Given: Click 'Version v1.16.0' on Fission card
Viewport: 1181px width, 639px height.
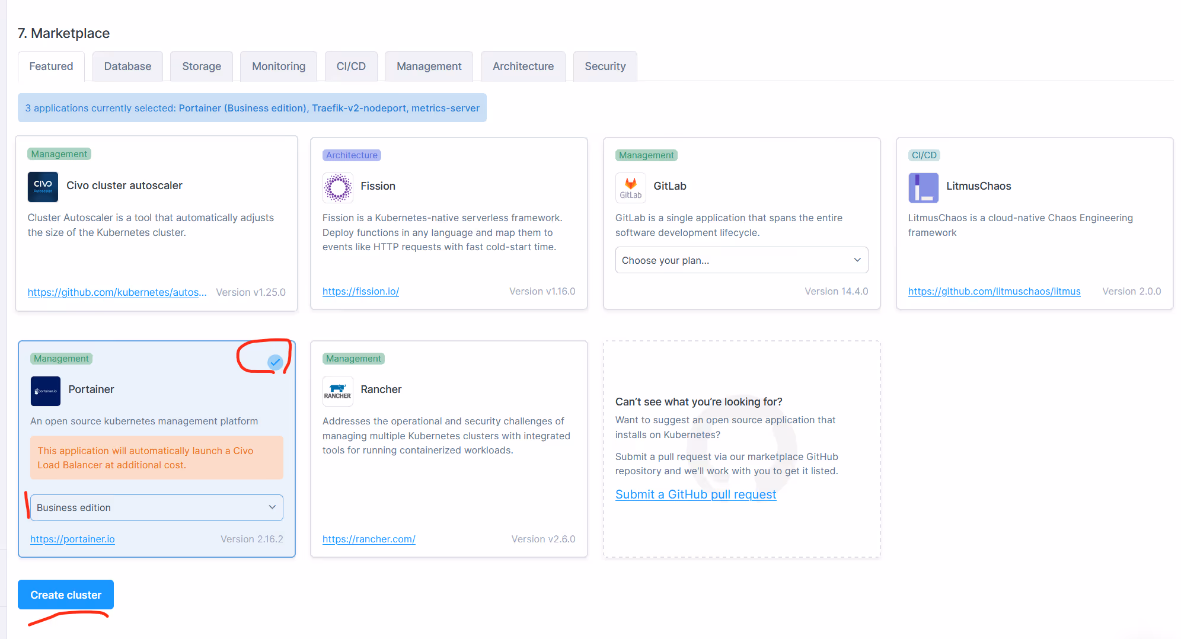Looking at the screenshot, I should click(x=542, y=291).
